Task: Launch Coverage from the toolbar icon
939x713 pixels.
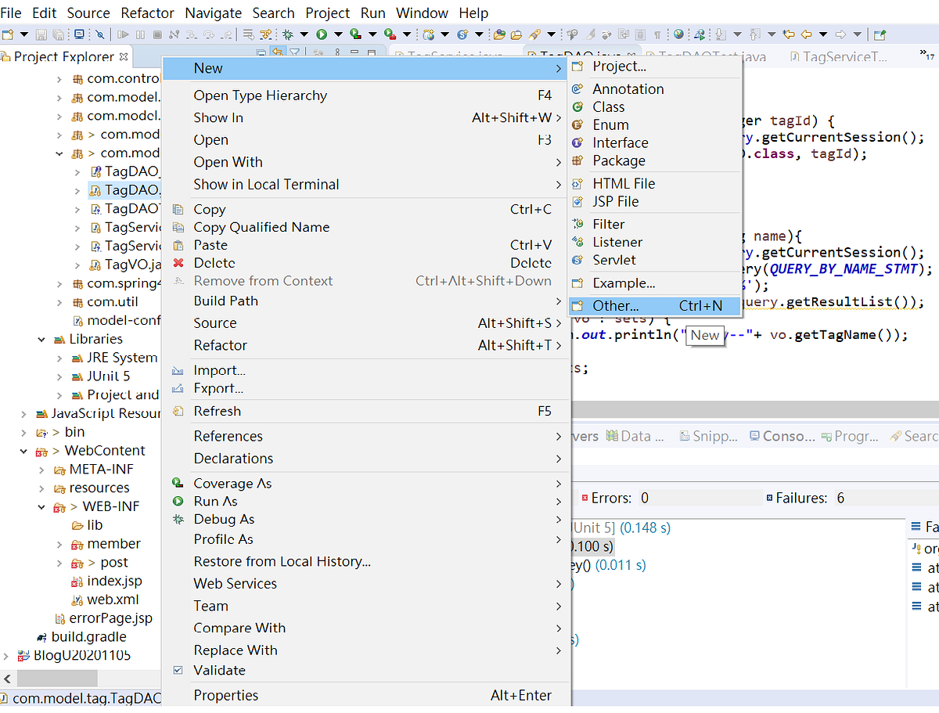Action: 354,35
